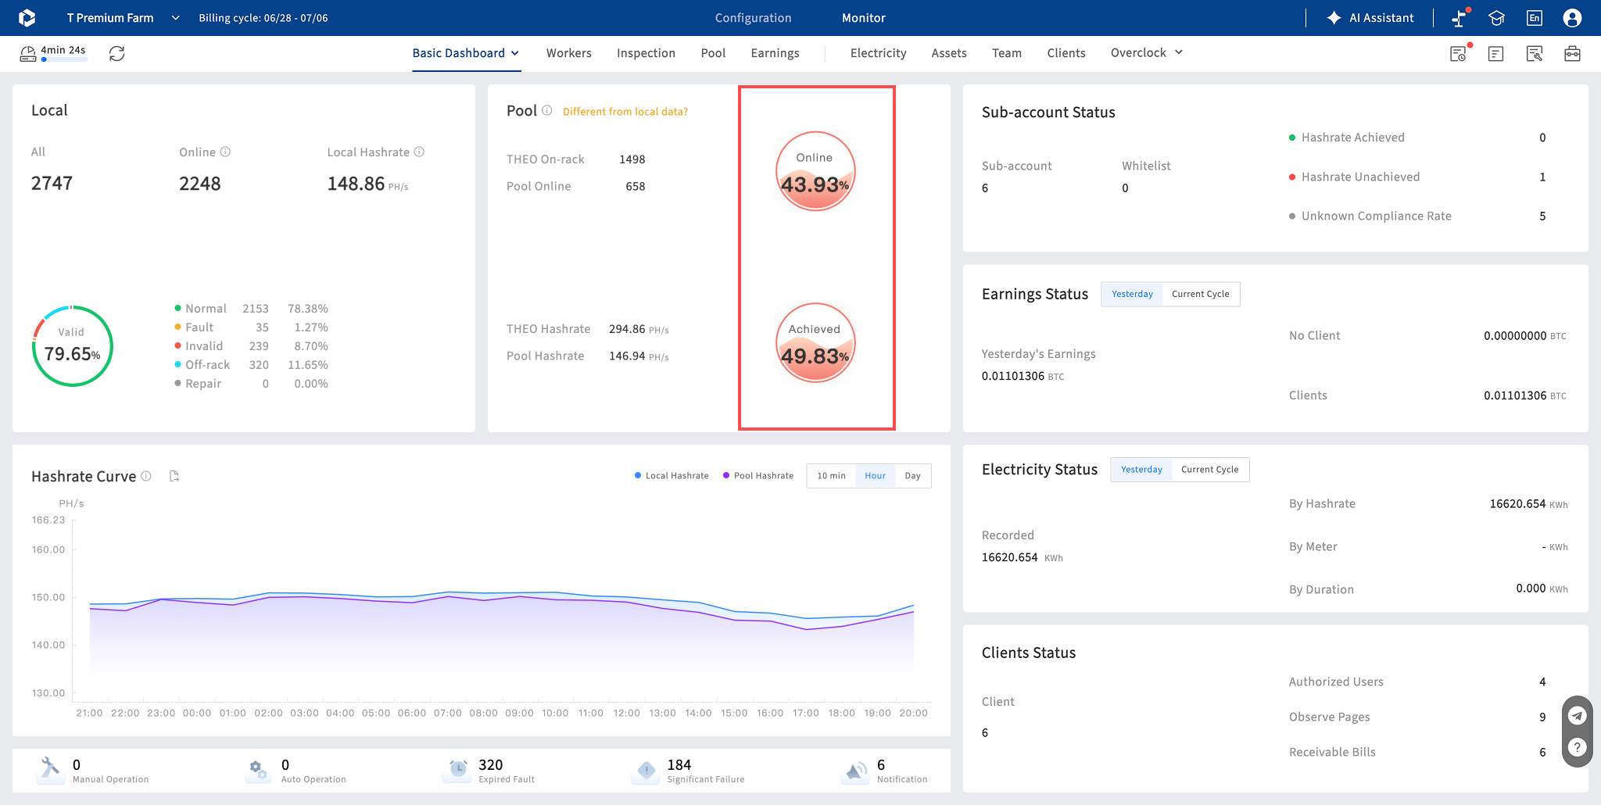
Task: Open the toolbox icon in toolbar
Action: (x=1572, y=53)
